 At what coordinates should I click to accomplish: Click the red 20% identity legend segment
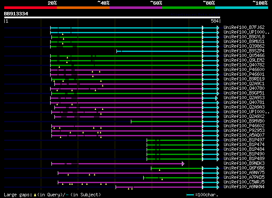point(31,8)
